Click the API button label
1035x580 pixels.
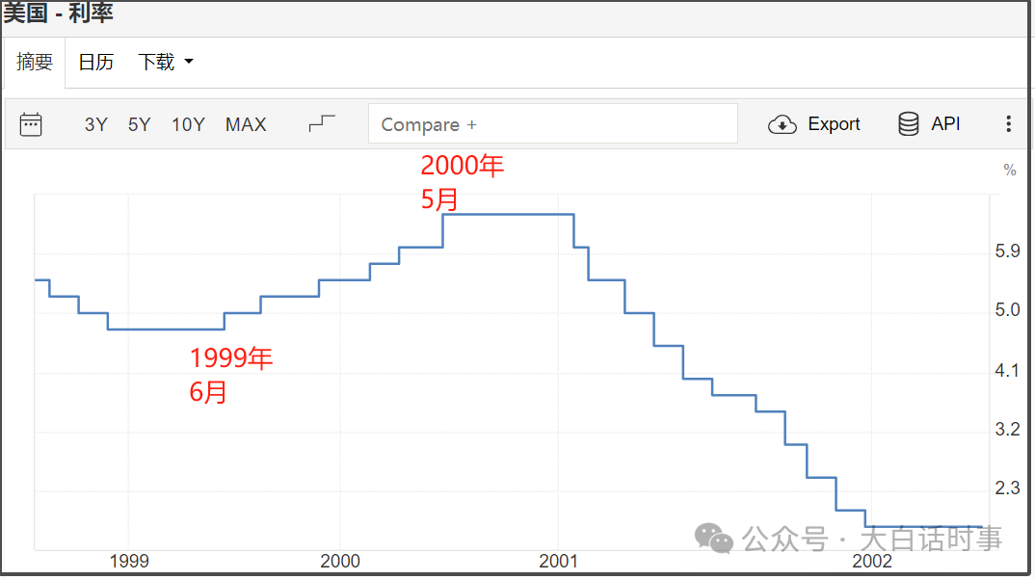[x=945, y=124]
